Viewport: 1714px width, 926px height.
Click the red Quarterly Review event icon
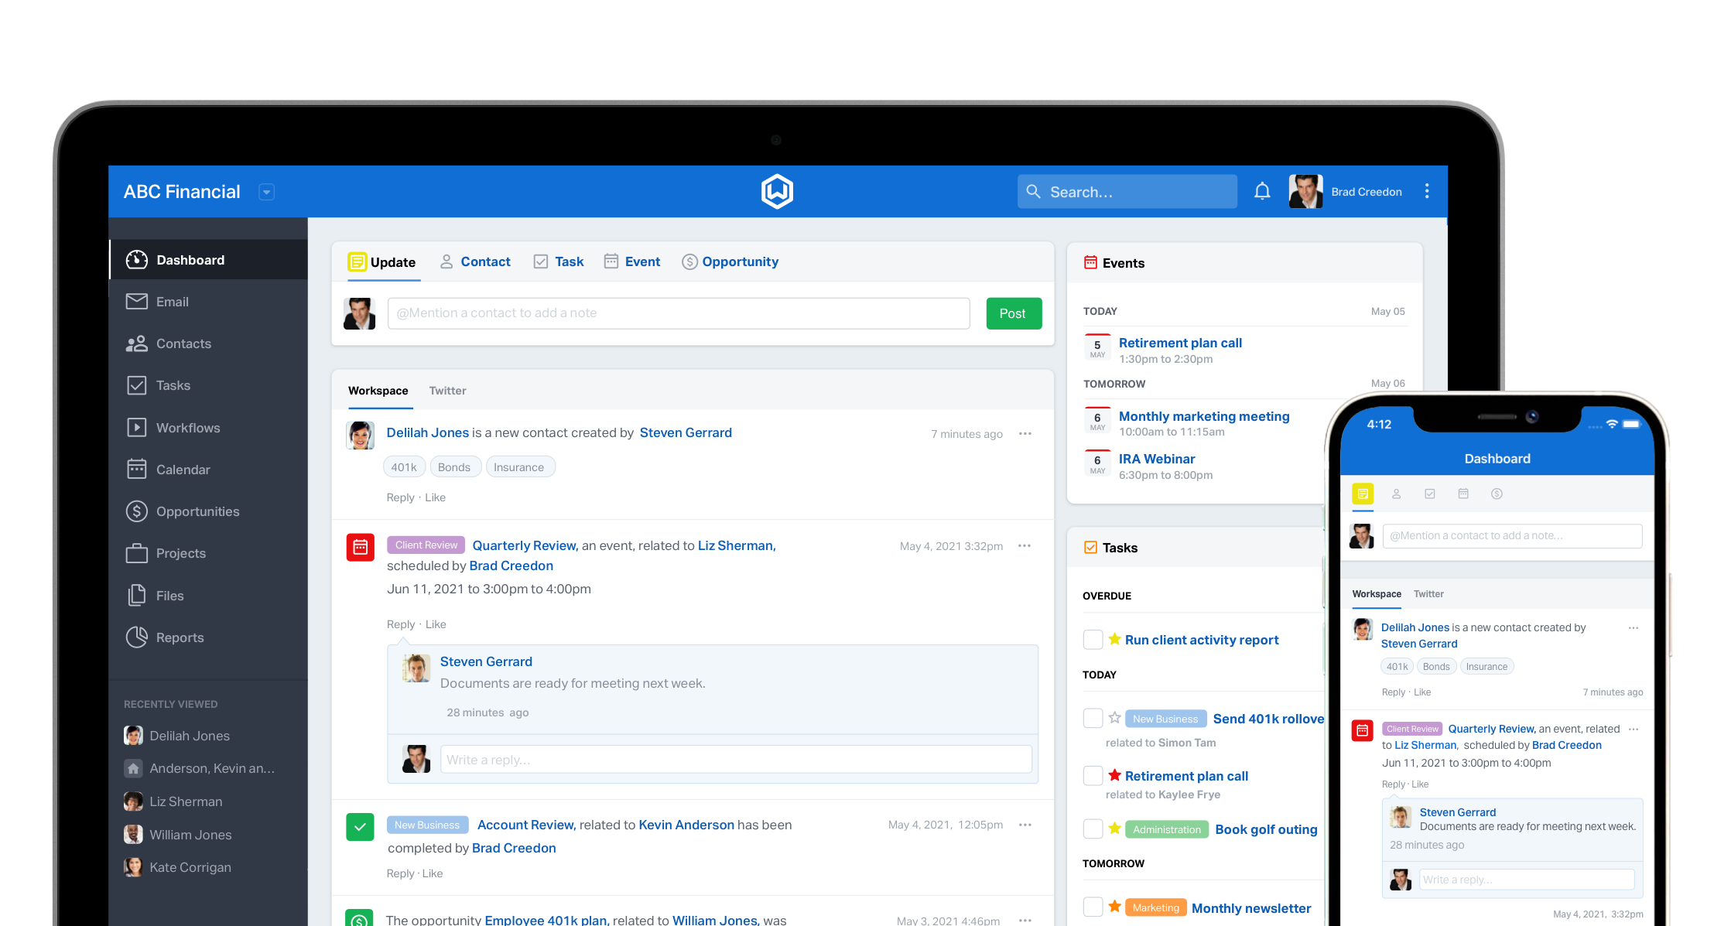click(x=361, y=547)
